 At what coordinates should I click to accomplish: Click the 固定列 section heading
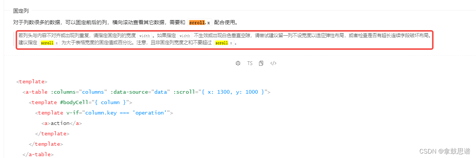21,11
